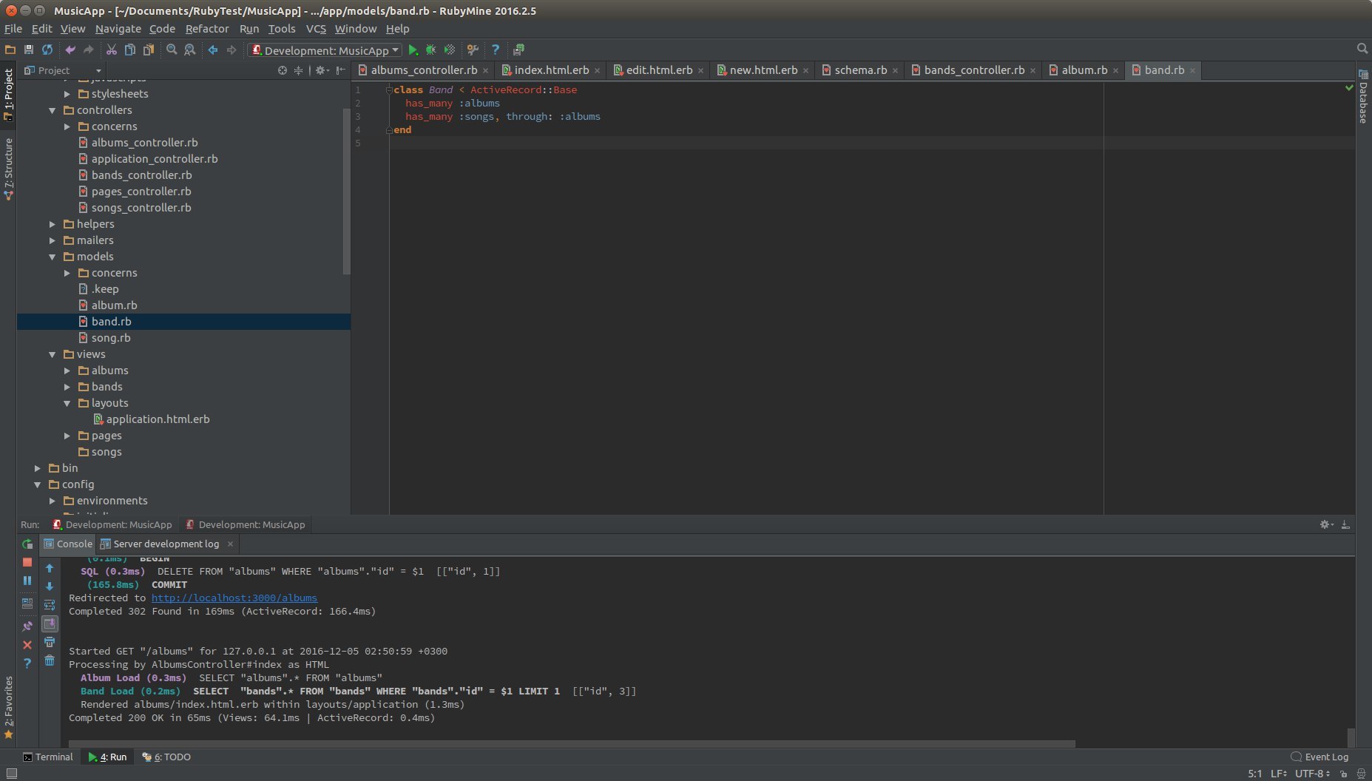
Task: Click the Synchronize refresh toolbar icon
Action: pyautogui.click(x=47, y=50)
